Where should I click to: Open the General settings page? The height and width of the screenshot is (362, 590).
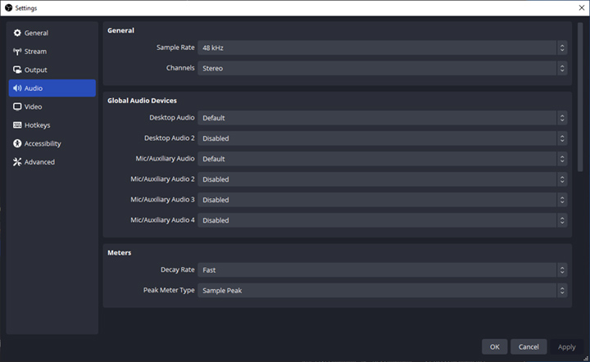click(52, 33)
